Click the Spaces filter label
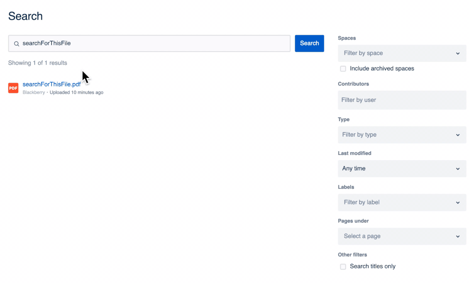This screenshot has width=469, height=283. click(x=346, y=38)
